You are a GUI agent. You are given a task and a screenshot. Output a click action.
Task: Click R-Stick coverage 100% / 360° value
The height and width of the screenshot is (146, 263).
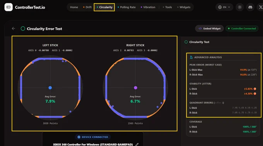coord(249,132)
